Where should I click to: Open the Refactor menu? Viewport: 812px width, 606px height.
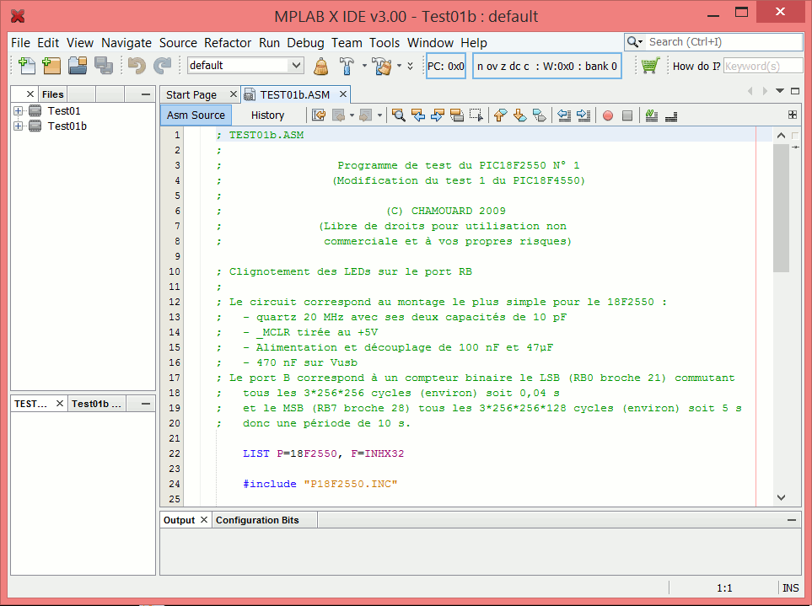(x=228, y=43)
